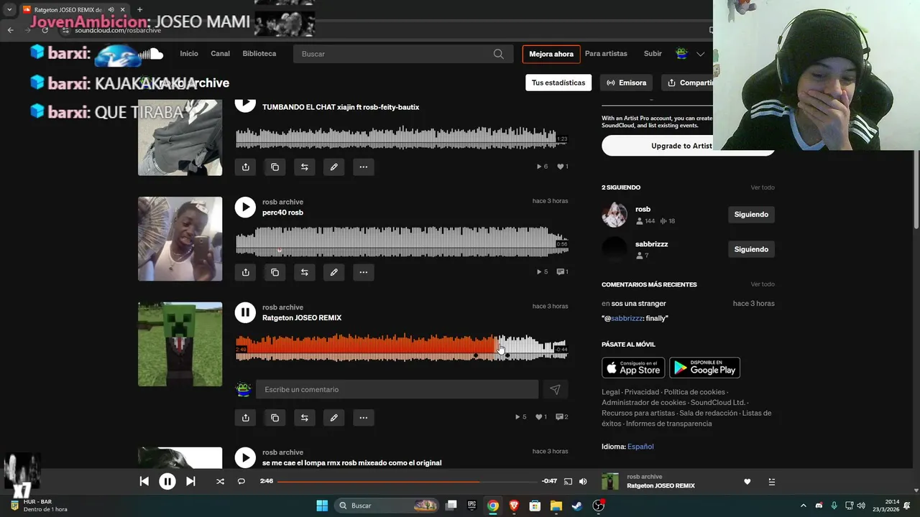
Task: Copy link of TUMBANDO EL CHAT track
Action: (275, 167)
